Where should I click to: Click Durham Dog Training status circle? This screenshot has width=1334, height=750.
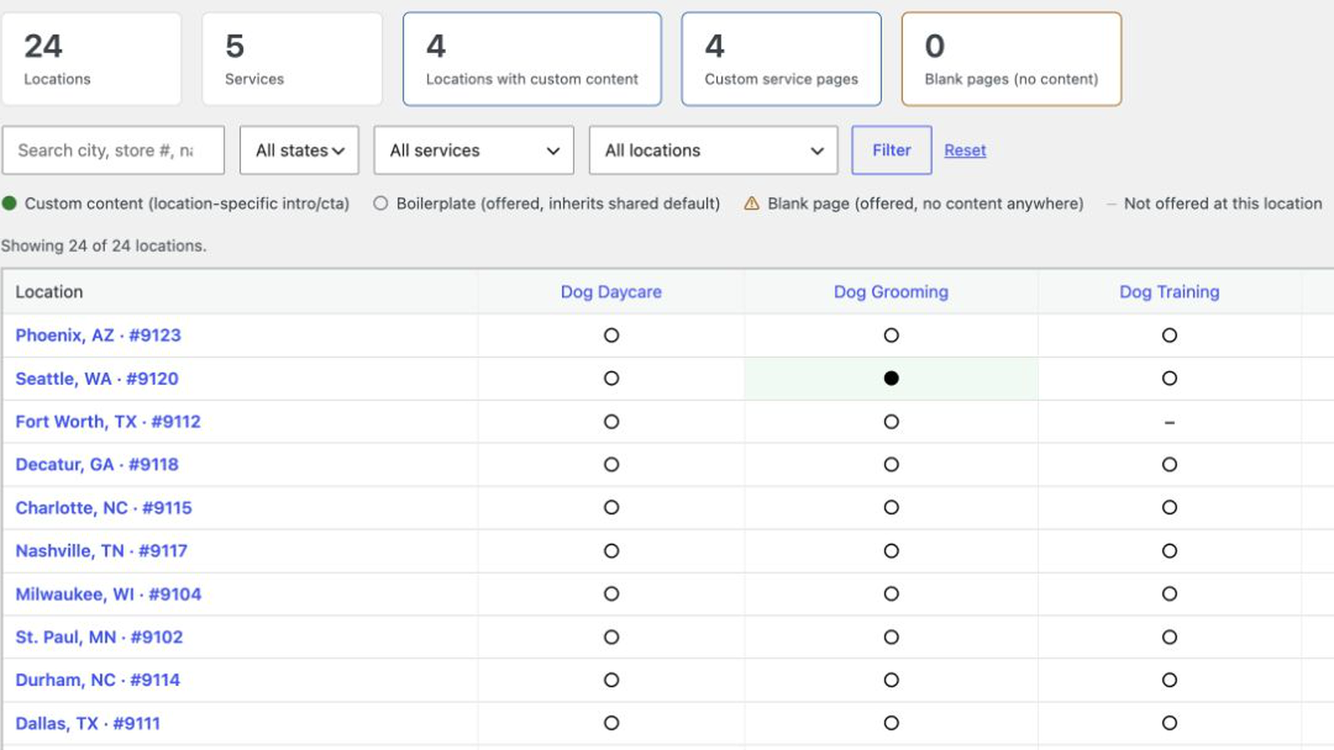(1170, 680)
